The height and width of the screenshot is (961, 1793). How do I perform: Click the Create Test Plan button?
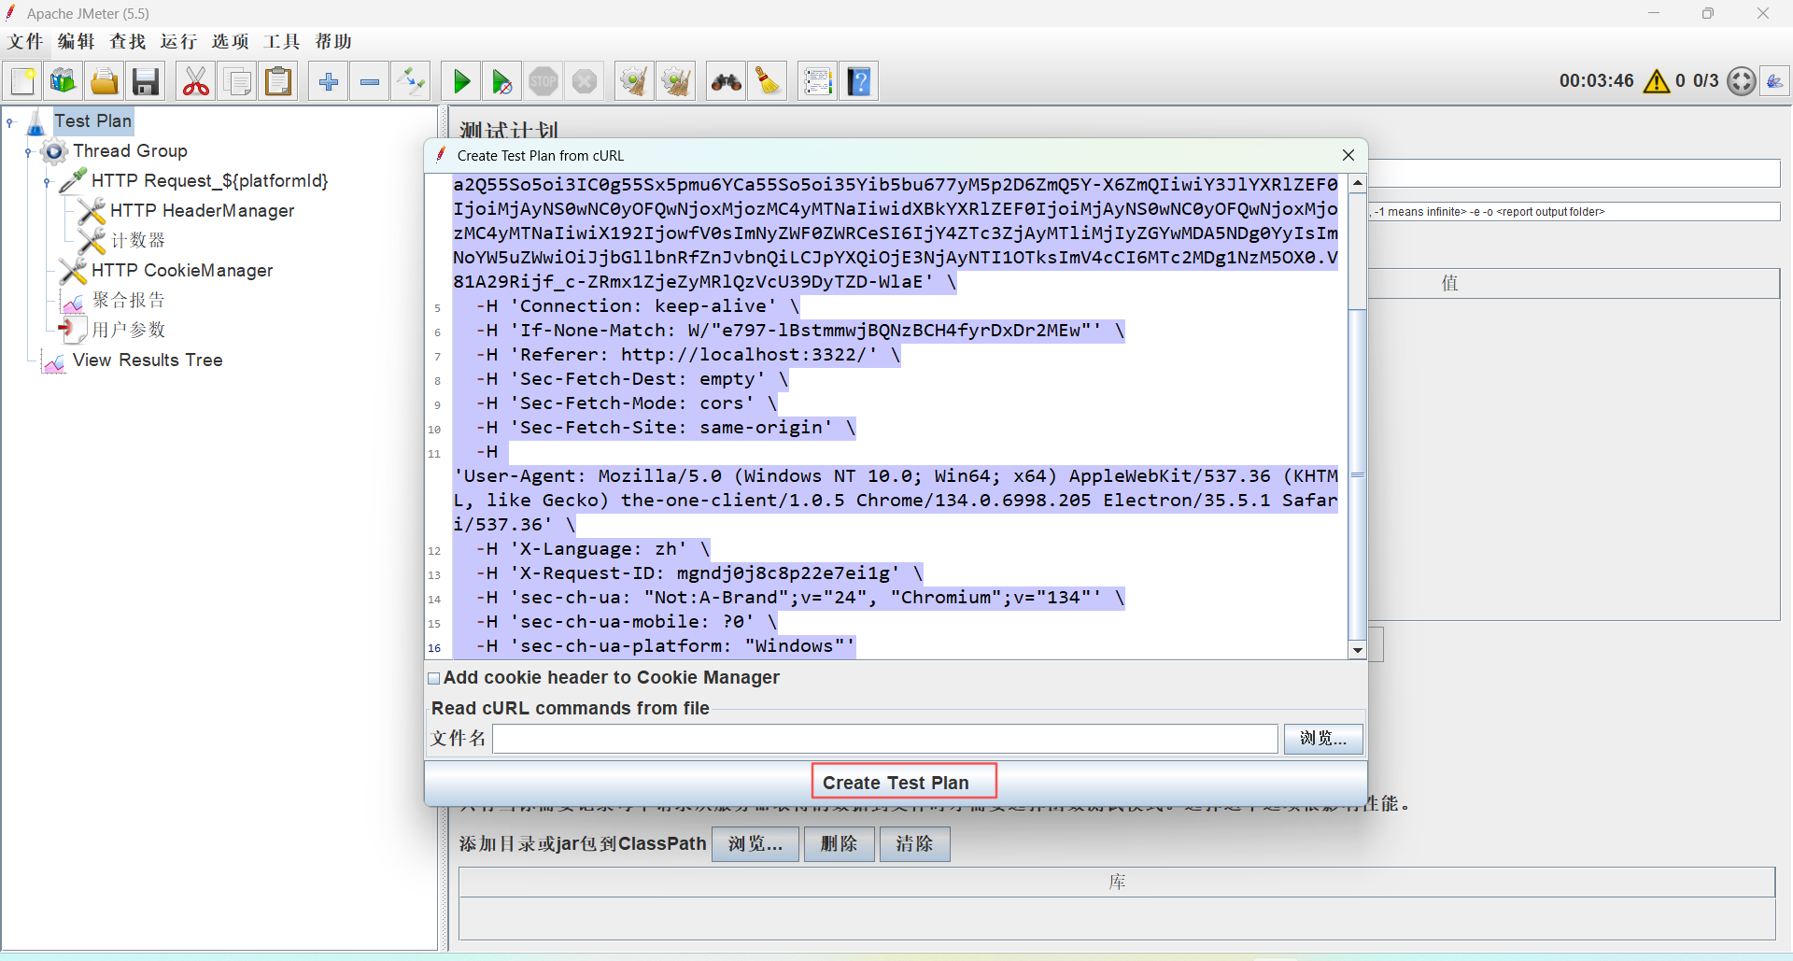pos(896,783)
